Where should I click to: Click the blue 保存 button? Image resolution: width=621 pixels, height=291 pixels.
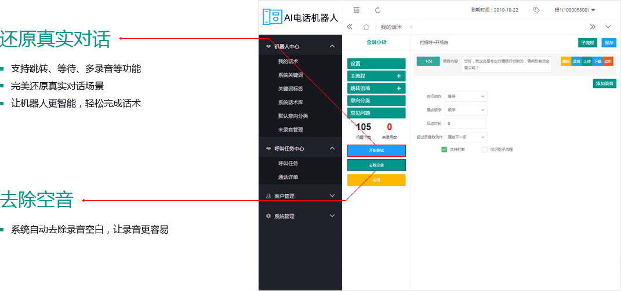[609, 43]
